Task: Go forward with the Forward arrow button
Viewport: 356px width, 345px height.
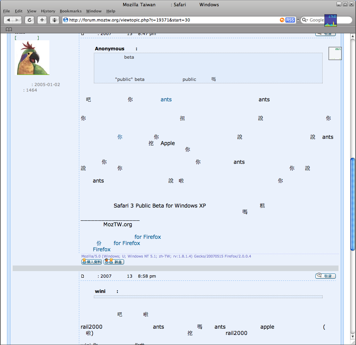Action: pos(17,20)
